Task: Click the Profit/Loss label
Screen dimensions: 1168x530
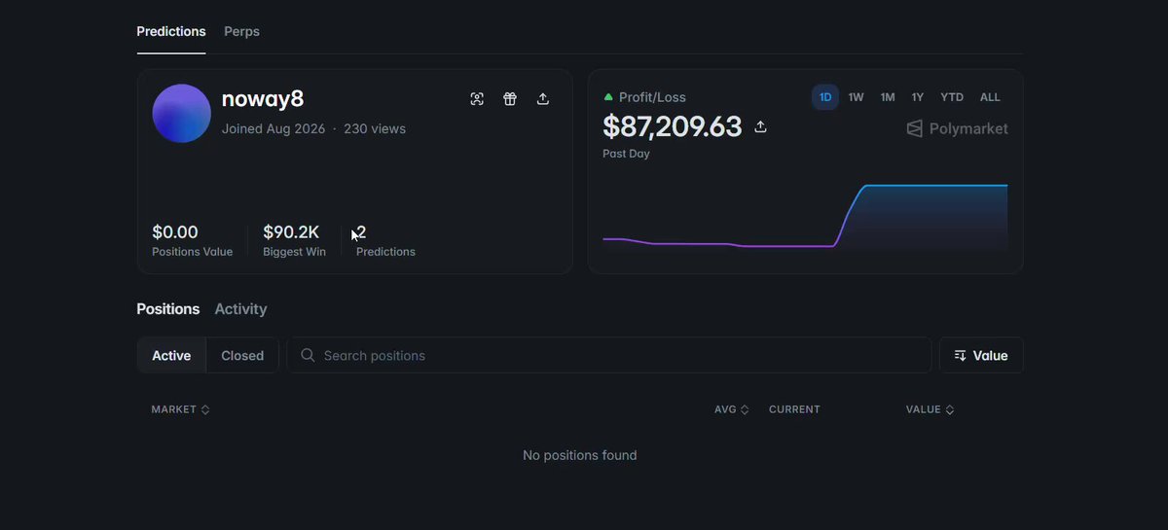Action: click(x=652, y=97)
